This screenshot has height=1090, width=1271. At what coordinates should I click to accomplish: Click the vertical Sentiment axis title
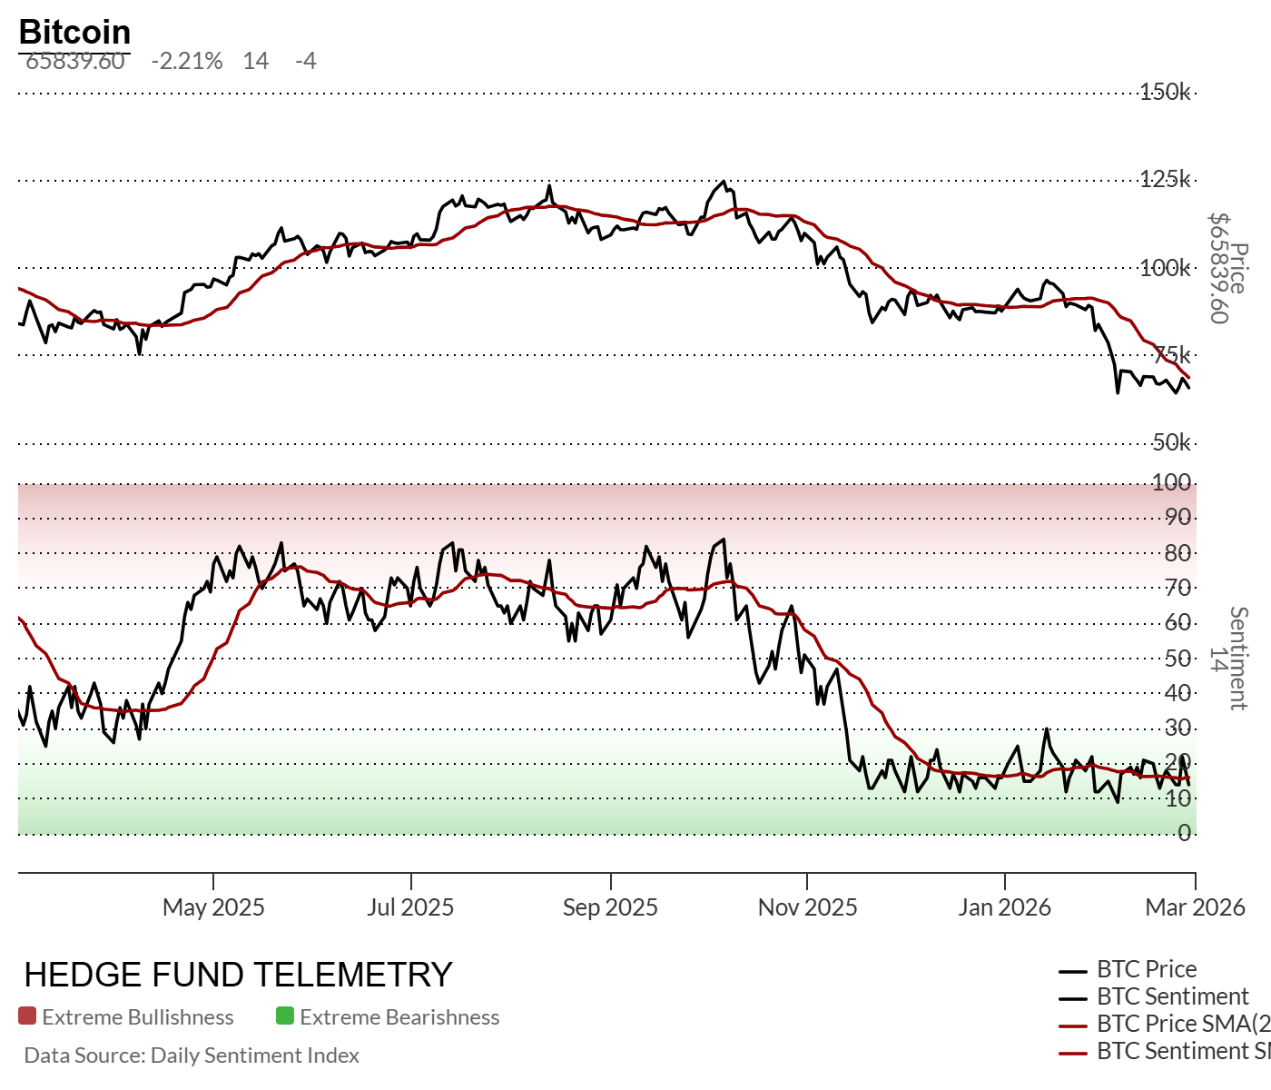coord(1238,659)
